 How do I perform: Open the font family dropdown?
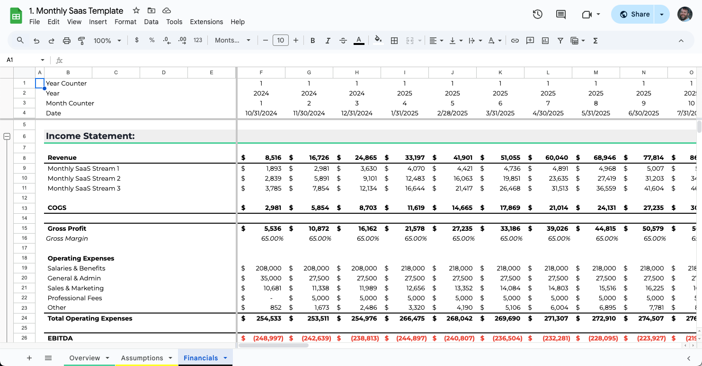[x=232, y=41]
